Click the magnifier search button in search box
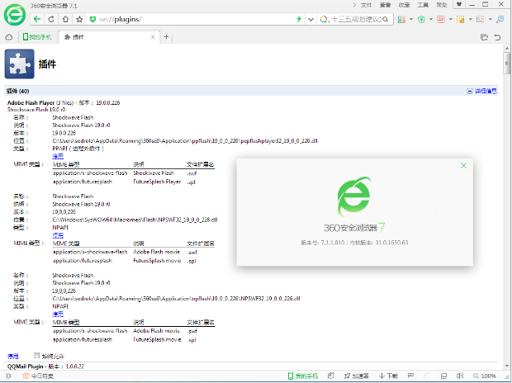 pos(386,20)
